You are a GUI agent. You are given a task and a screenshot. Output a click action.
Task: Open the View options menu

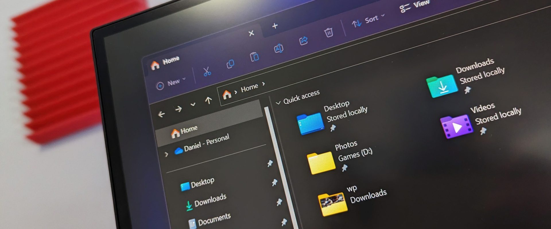coord(415,6)
